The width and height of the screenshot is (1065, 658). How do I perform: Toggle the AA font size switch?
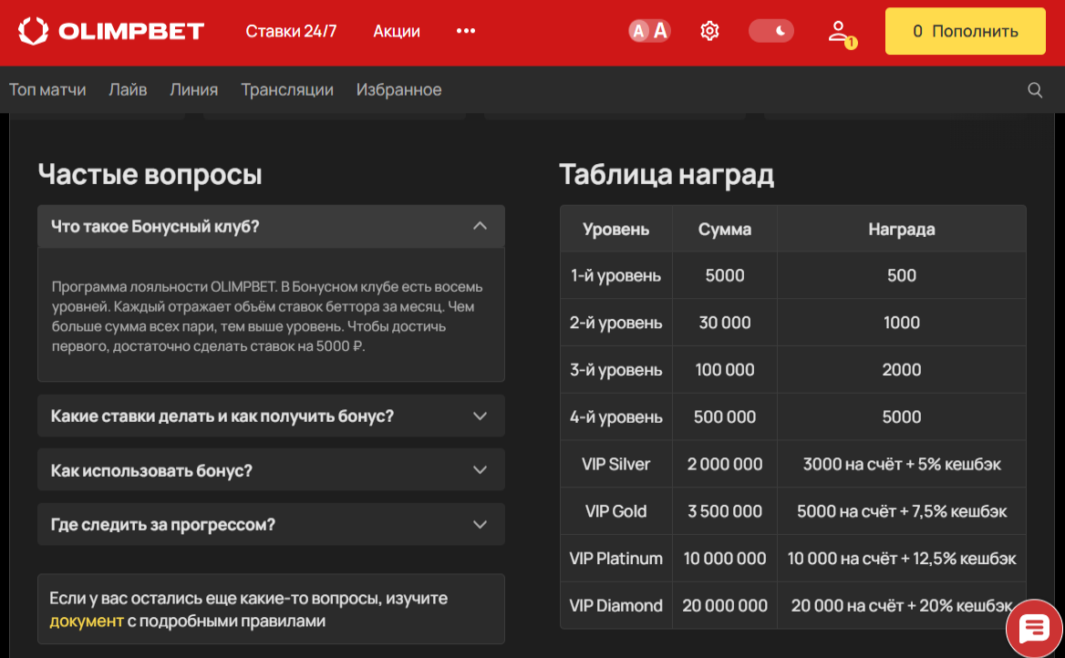649,31
